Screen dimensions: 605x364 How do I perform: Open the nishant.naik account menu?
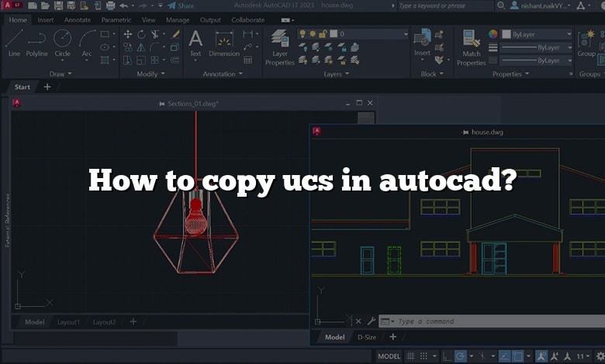[x=540, y=5]
